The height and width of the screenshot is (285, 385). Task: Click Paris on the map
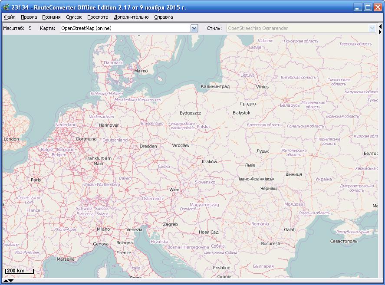[x=36, y=180]
